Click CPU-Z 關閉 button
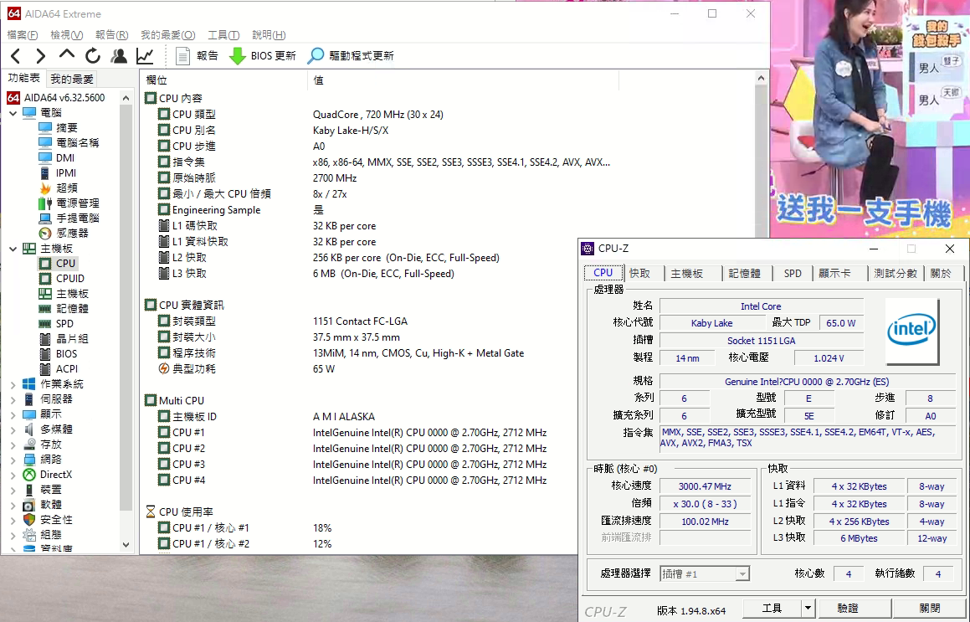The image size is (970, 622). pyautogui.click(x=930, y=608)
